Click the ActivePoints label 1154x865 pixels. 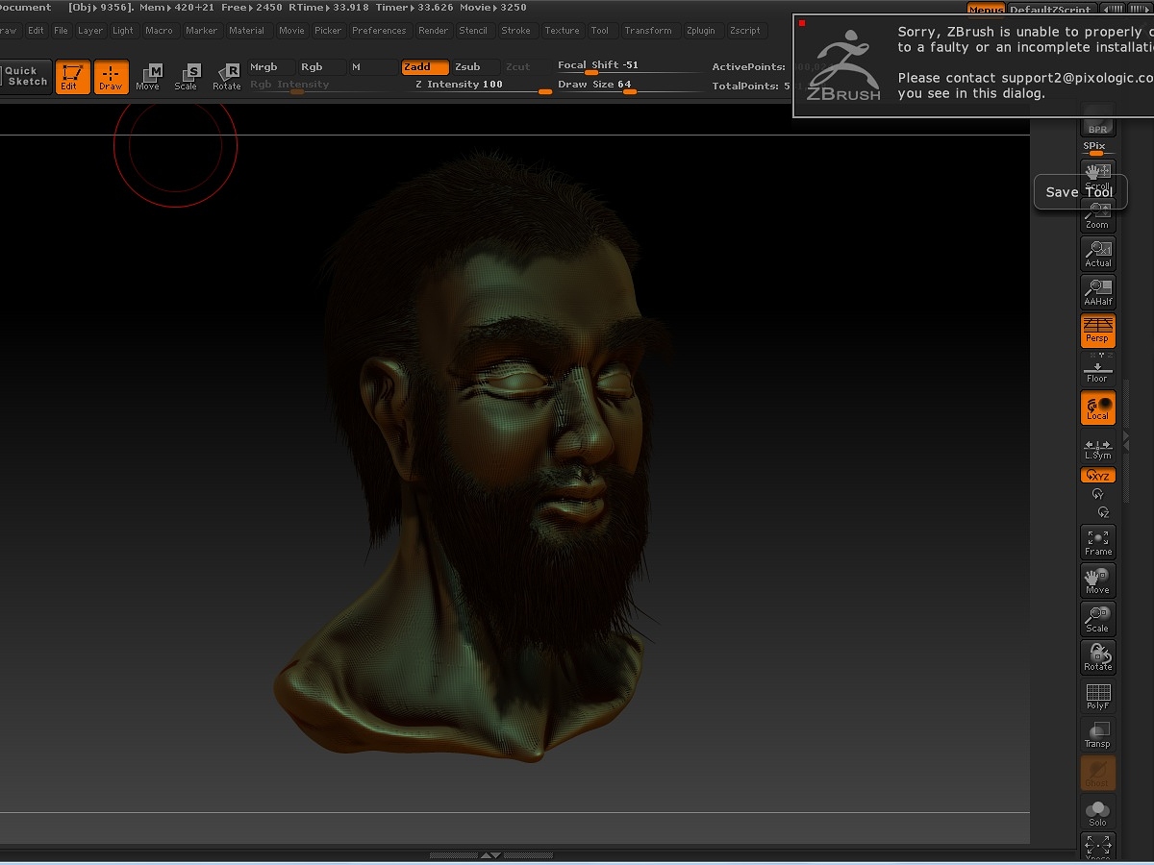click(x=747, y=67)
